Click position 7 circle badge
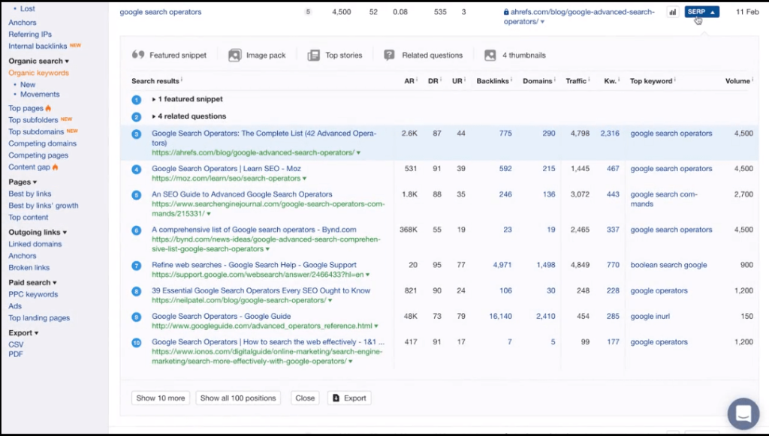Viewport: 769px width, 436px height. [137, 266]
